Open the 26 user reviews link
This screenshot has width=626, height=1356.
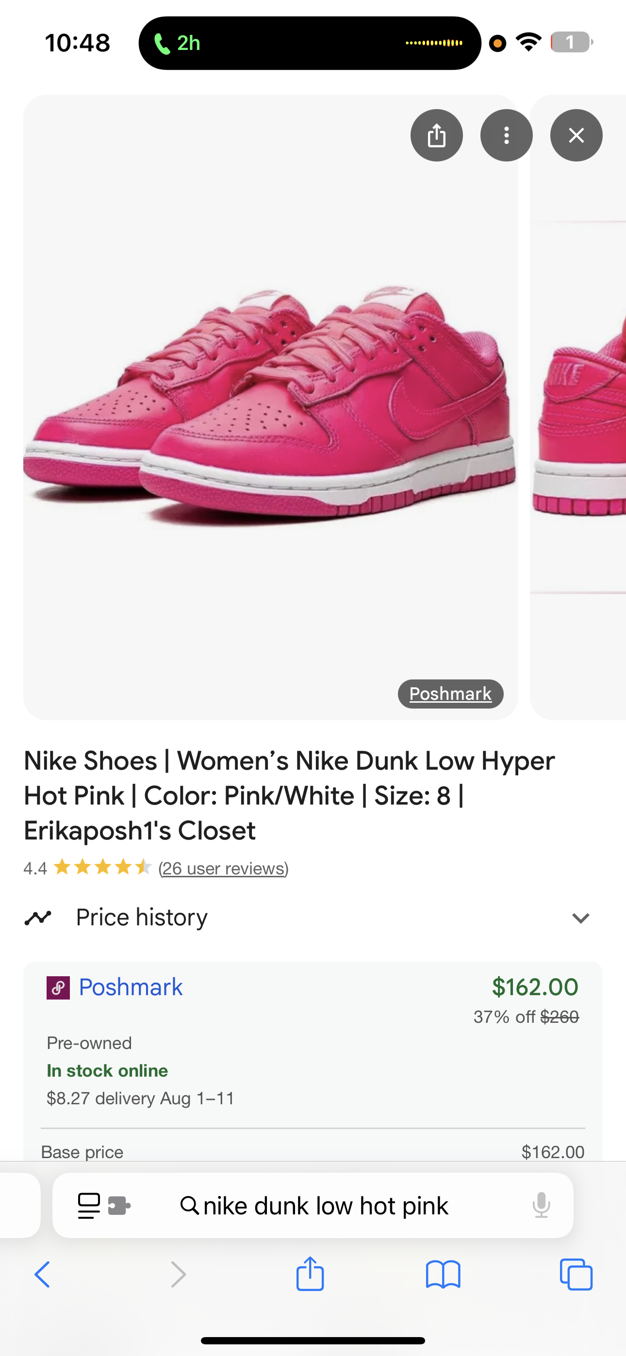[x=223, y=868]
